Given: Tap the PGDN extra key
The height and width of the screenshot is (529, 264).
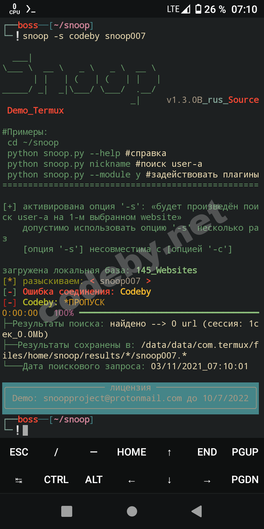Looking at the screenshot, I should point(245,479).
